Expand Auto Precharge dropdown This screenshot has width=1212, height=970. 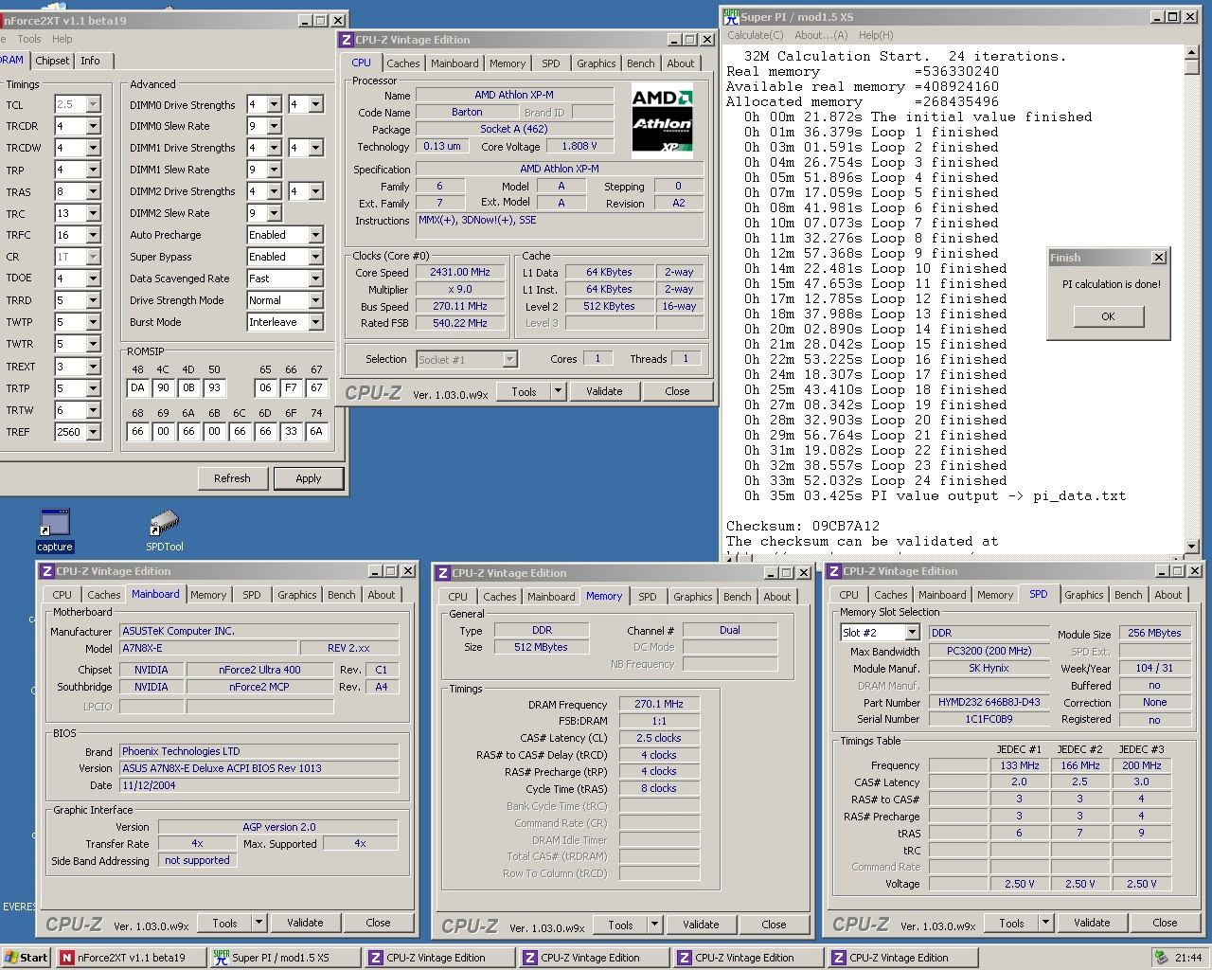315,235
